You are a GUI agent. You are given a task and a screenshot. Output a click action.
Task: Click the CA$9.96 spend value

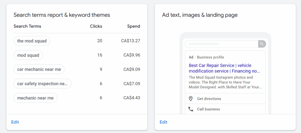pos(132,55)
